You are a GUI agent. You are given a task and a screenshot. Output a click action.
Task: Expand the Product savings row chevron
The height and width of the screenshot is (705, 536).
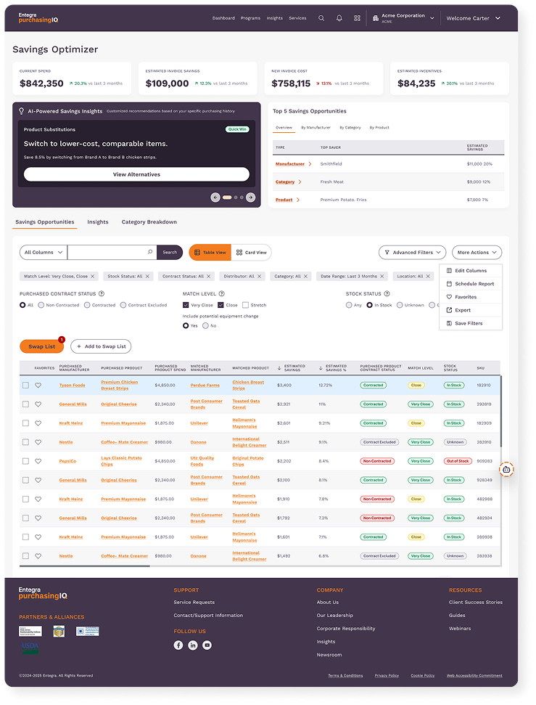[298, 200]
